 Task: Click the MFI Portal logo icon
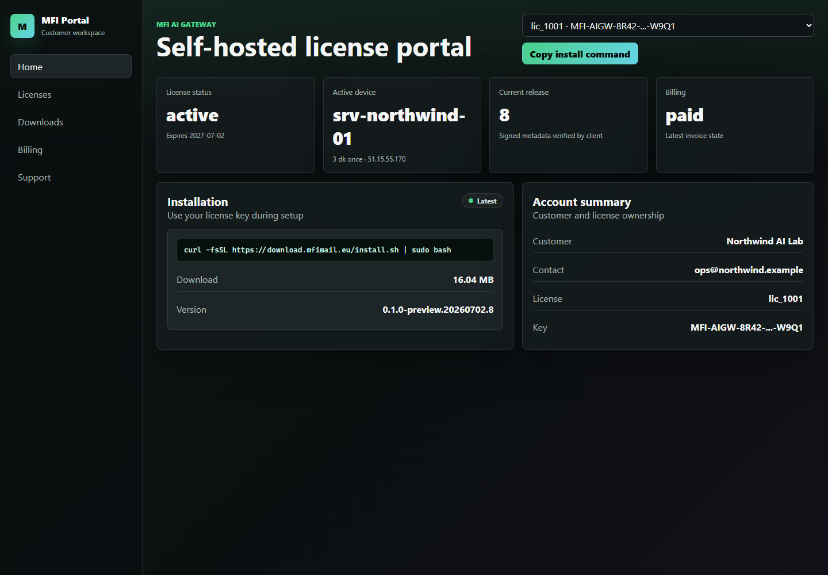(22, 26)
